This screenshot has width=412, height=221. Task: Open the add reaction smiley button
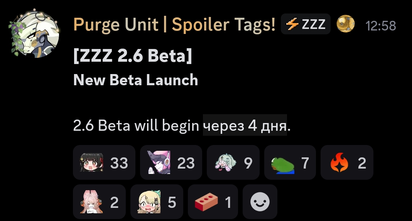click(x=260, y=202)
